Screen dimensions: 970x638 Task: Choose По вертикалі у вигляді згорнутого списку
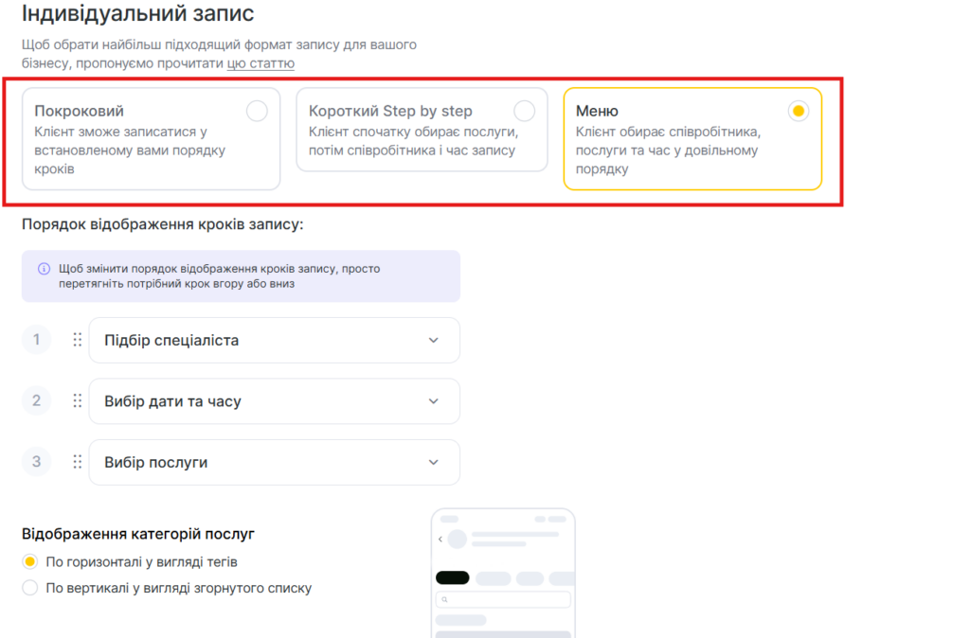[30, 588]
